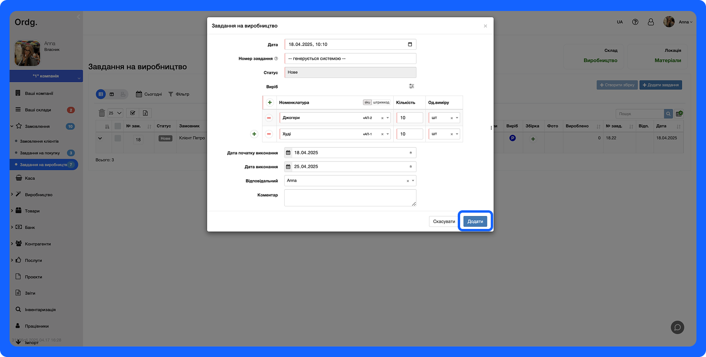Toggle the sku input mode
The image size is (706, 357).
[367, 102]
